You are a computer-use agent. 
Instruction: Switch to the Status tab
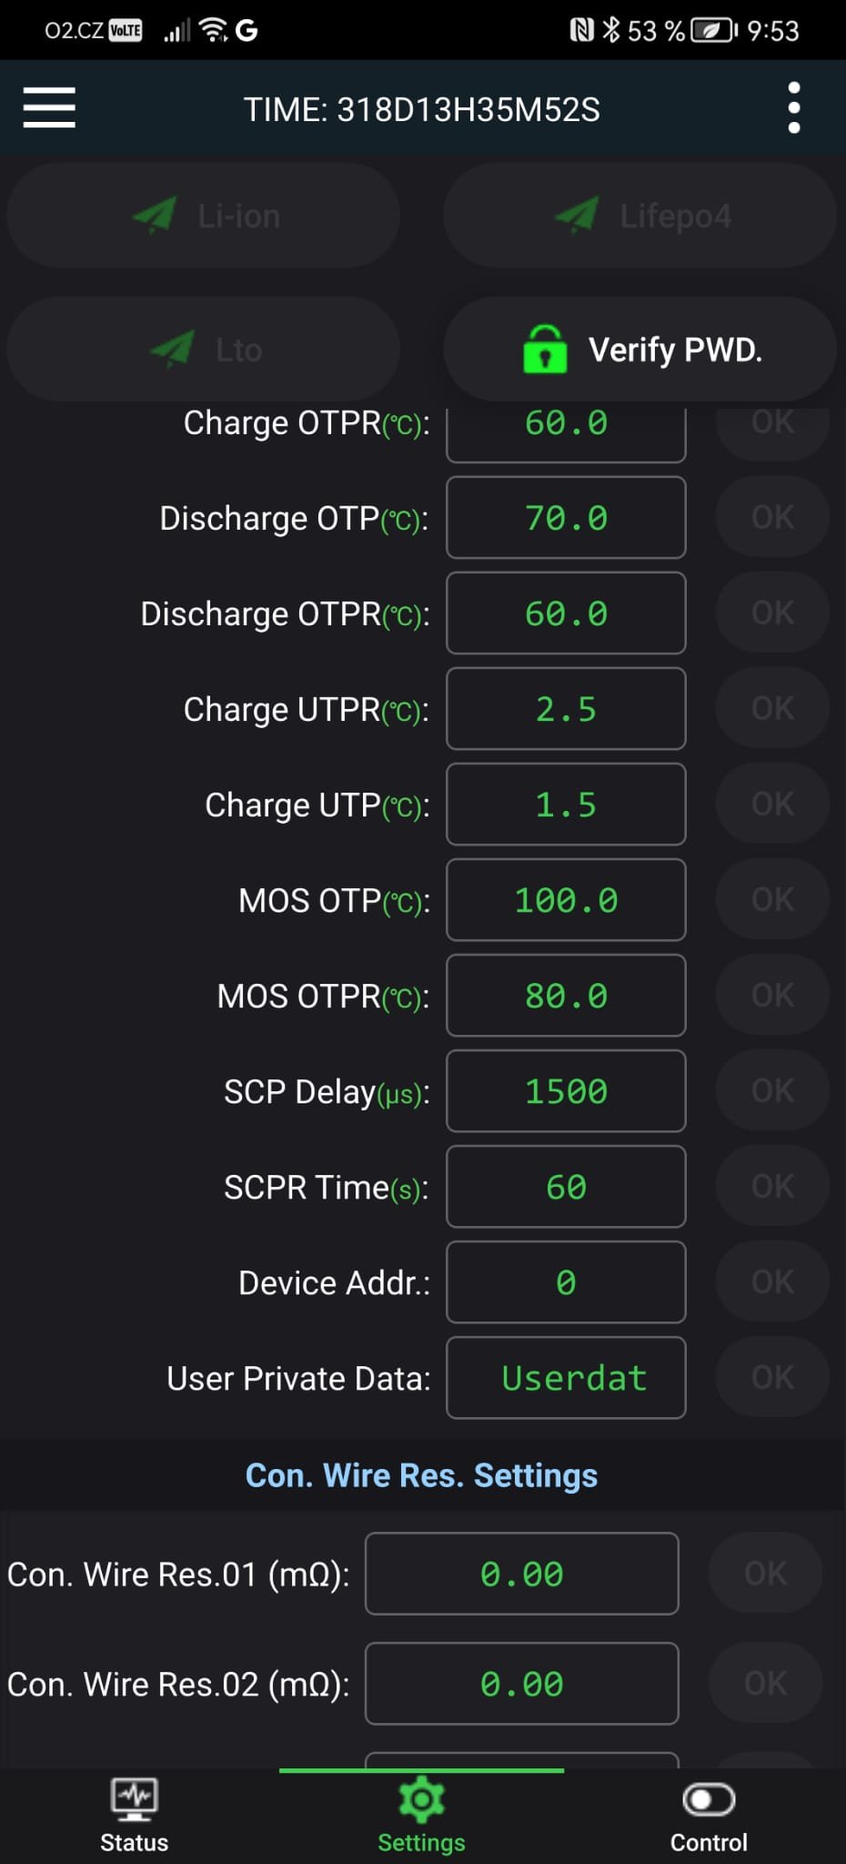point(134,1817)
